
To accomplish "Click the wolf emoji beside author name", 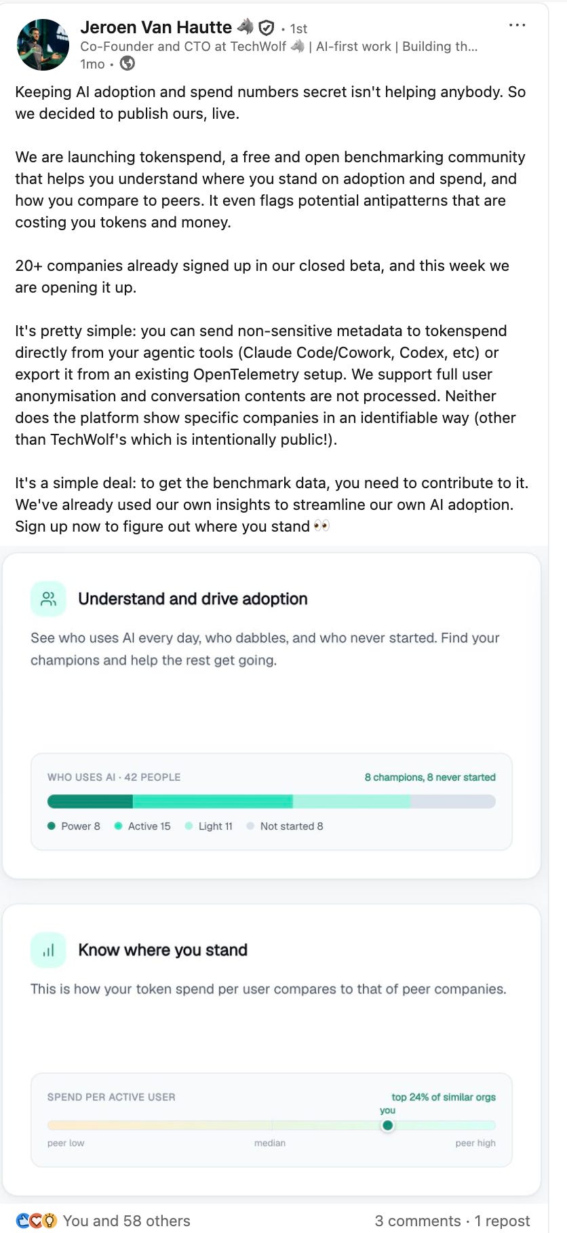I will 245,27.
